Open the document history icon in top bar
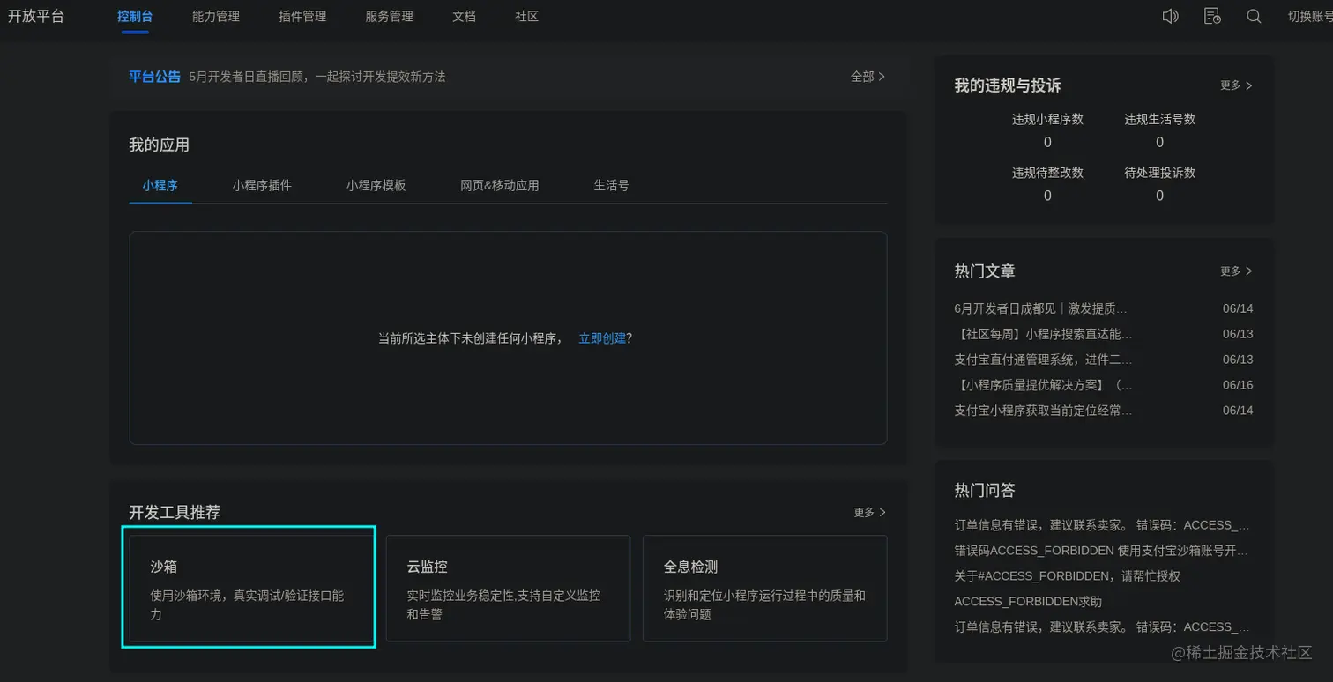This screenshot has width=1333, height=682. (1212, 17)
